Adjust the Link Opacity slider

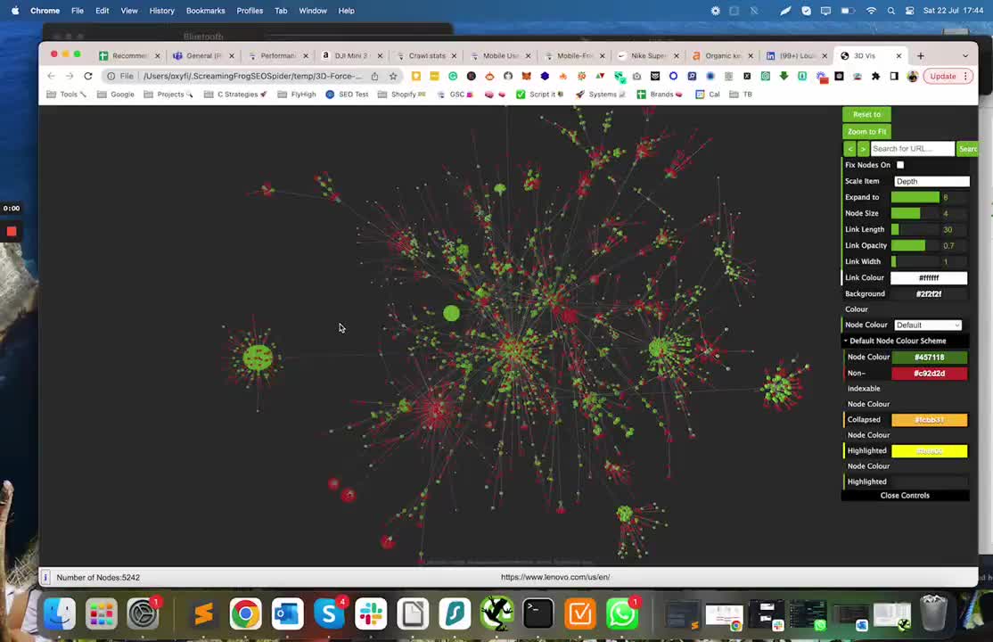909,245
